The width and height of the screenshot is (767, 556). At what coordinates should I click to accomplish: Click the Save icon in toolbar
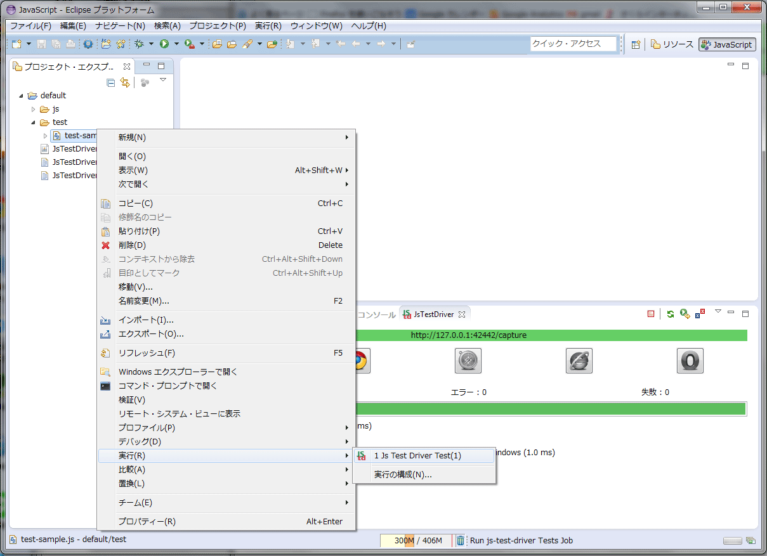(x=41, y=44)
